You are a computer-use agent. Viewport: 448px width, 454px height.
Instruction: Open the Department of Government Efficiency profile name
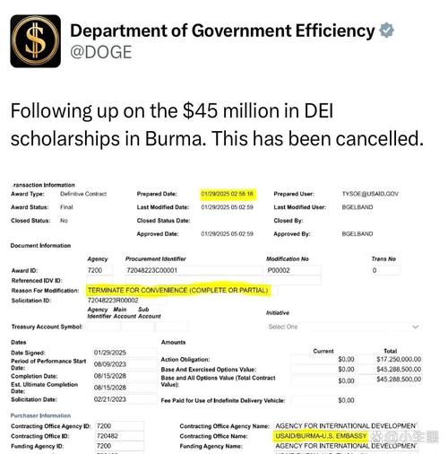pos(222,31)
